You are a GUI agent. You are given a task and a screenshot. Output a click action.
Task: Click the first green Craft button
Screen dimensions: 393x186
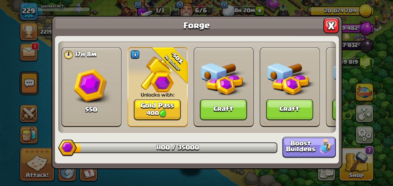click(223, 110)
